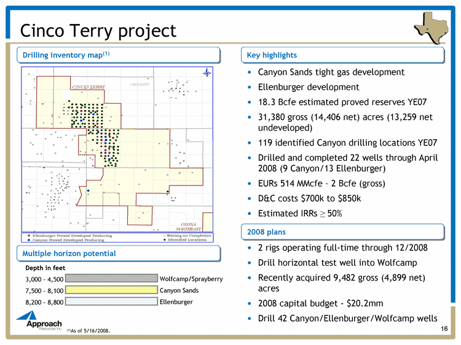Image resolution: width=461 pixels, height=345 pixels.
Task: Click the red Ellenburger legend dot
Action: [x=27, y=235]
